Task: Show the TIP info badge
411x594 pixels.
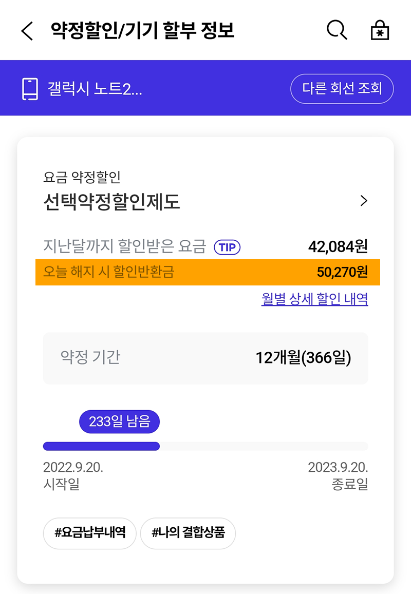Action: coord(227,247)
